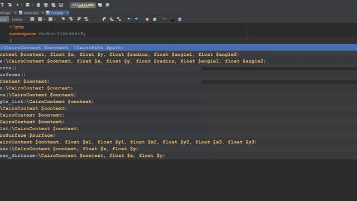Select suggestion with float $x1 through $y3
The width and height of the screenshot is (357, 201).
tap(178, 142)
